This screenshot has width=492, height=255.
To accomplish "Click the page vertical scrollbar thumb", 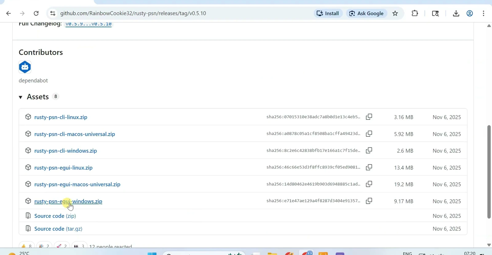I will 489,172.
